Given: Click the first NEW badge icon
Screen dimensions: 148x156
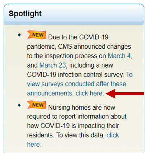Looking at the screenshot, I should 37,35.
